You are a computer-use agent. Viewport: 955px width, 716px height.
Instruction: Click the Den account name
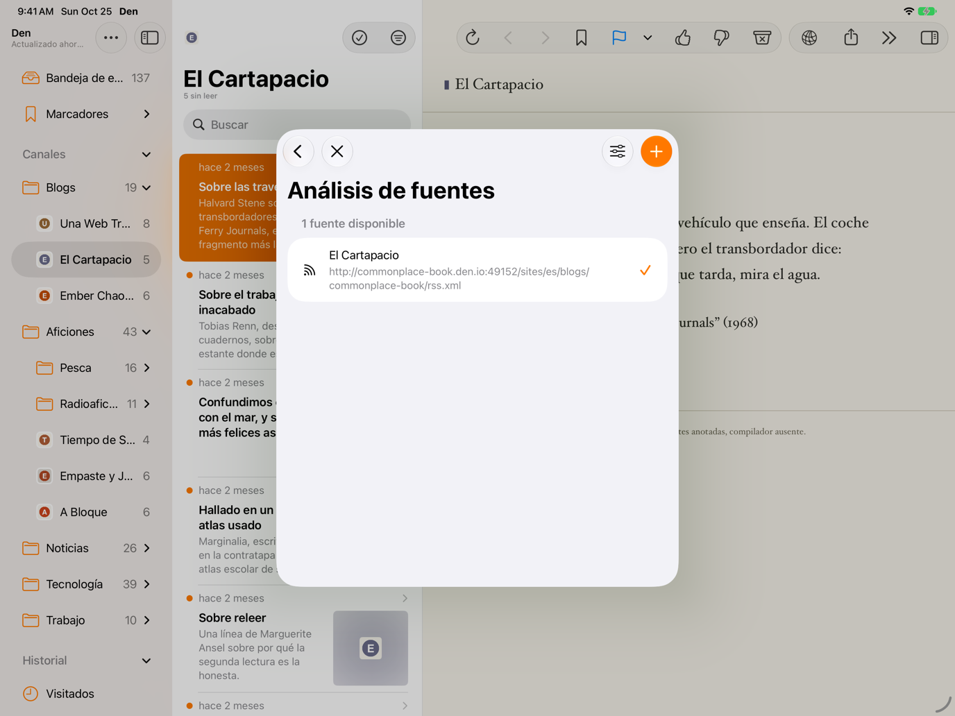pos(22,33)
